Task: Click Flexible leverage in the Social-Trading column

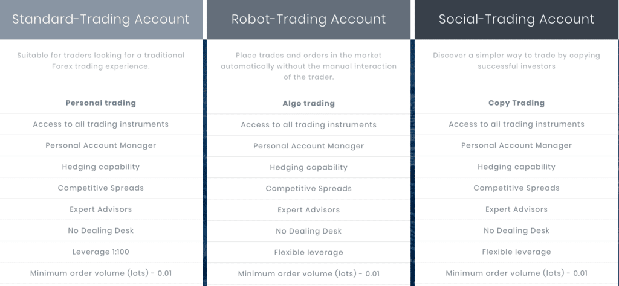Action: point(516,252)
